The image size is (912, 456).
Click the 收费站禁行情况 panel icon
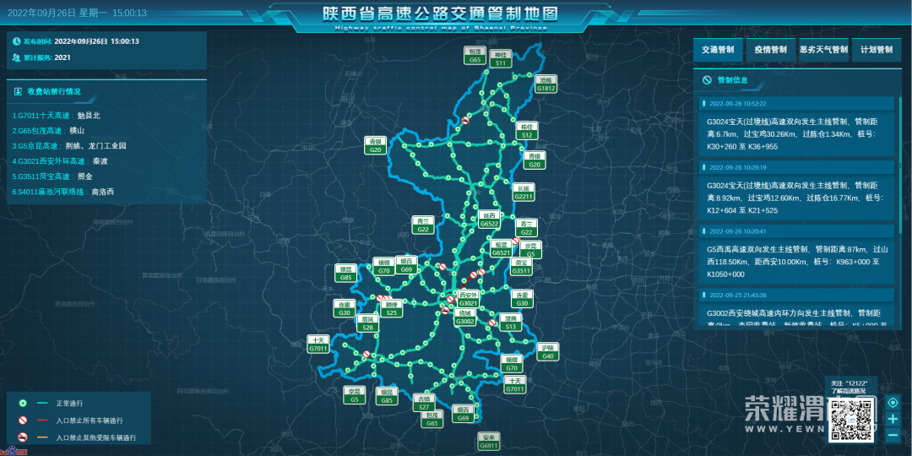[x=18, y=90]
